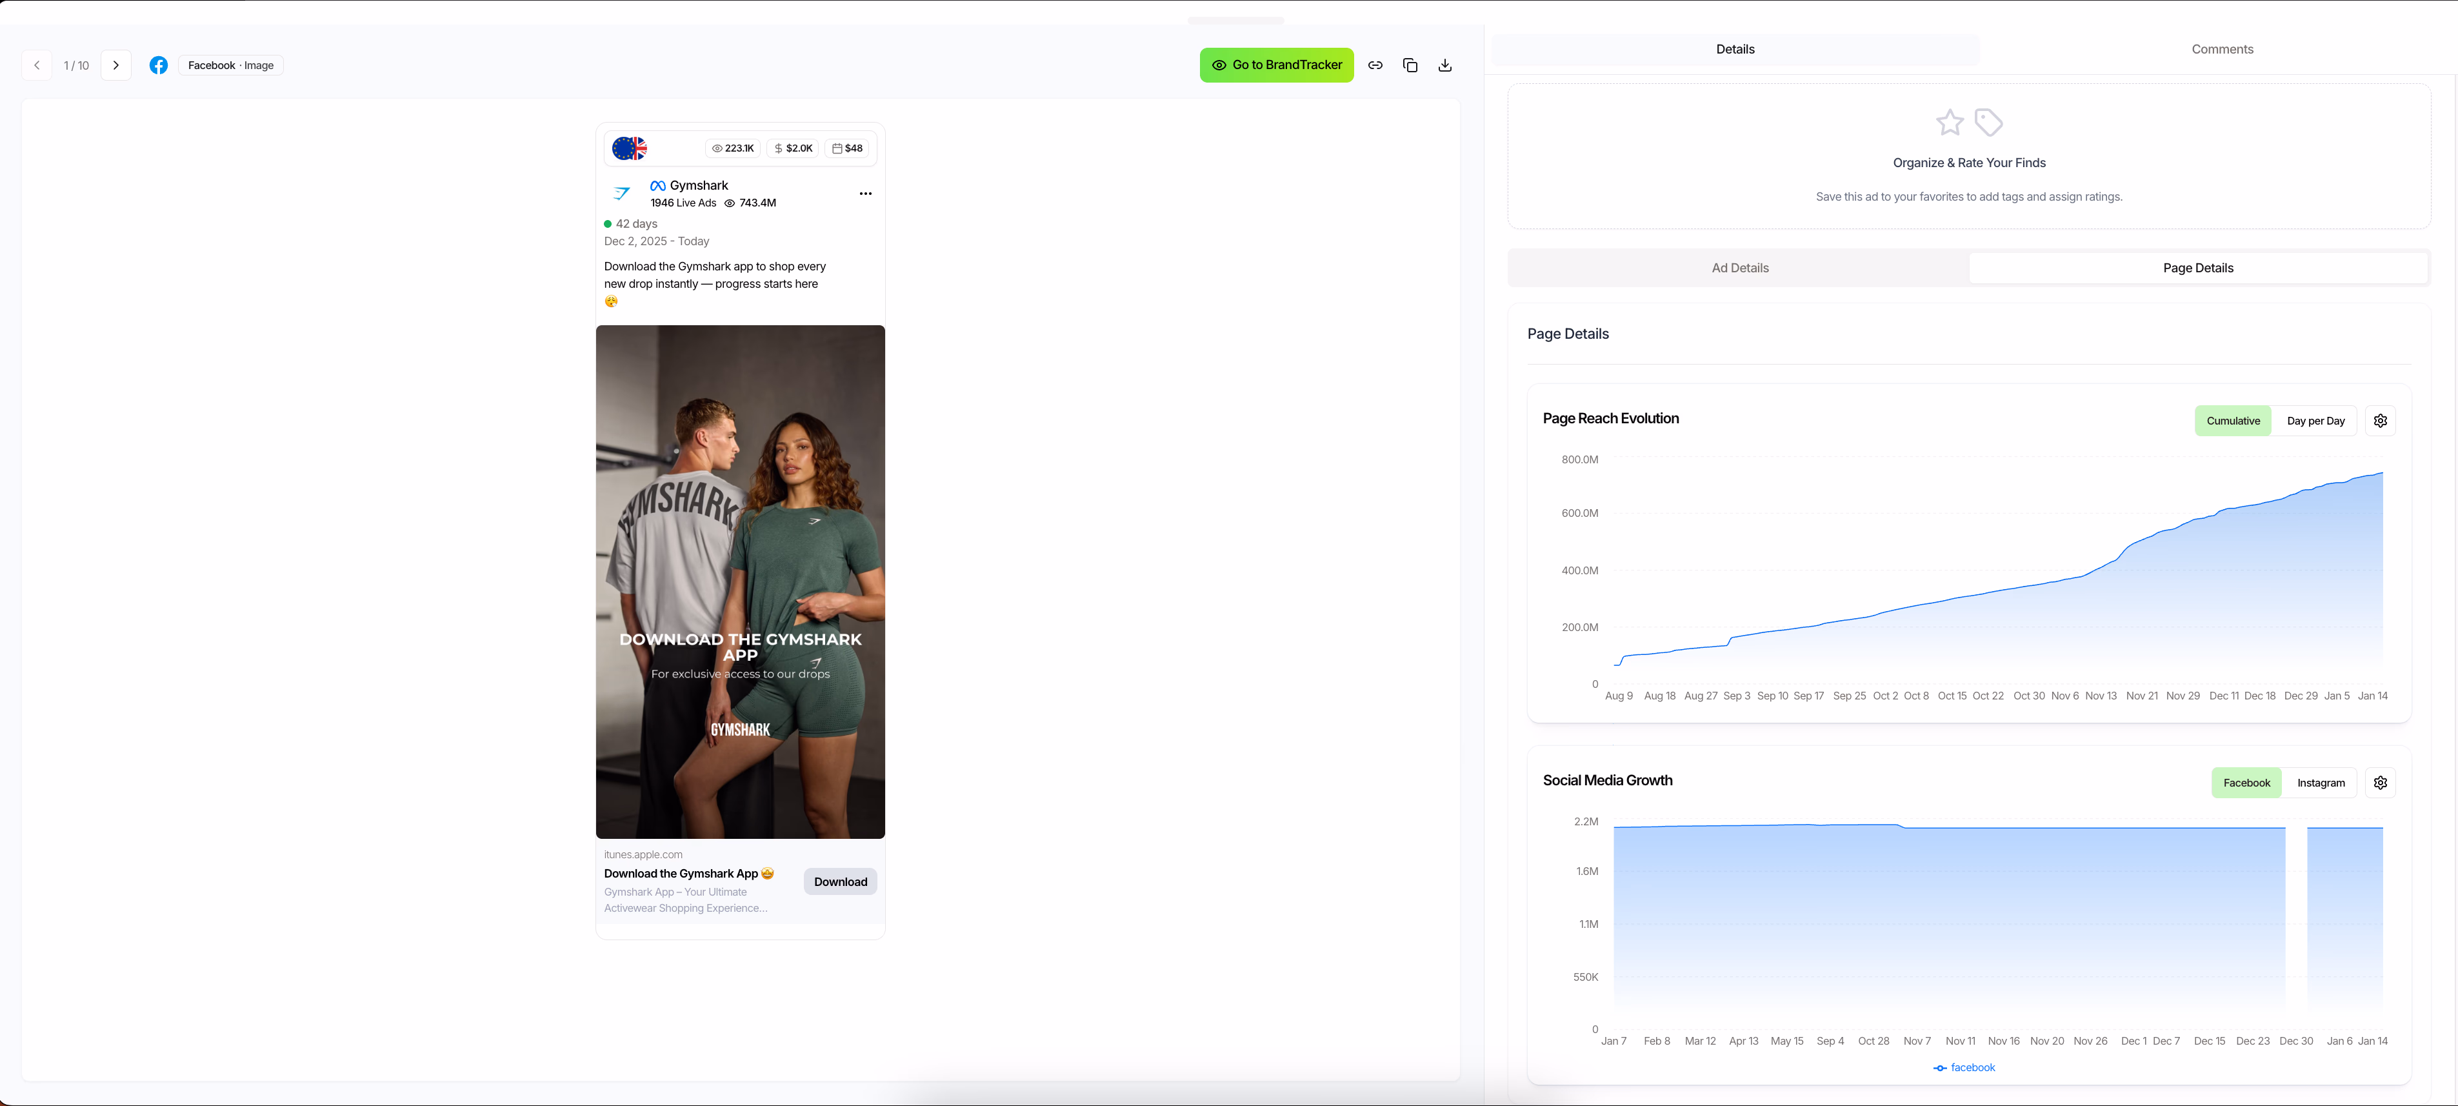Viewport: 2458px width, 1106px height.
Task: Switch to the Comments tab
Action: [2221, 48]
